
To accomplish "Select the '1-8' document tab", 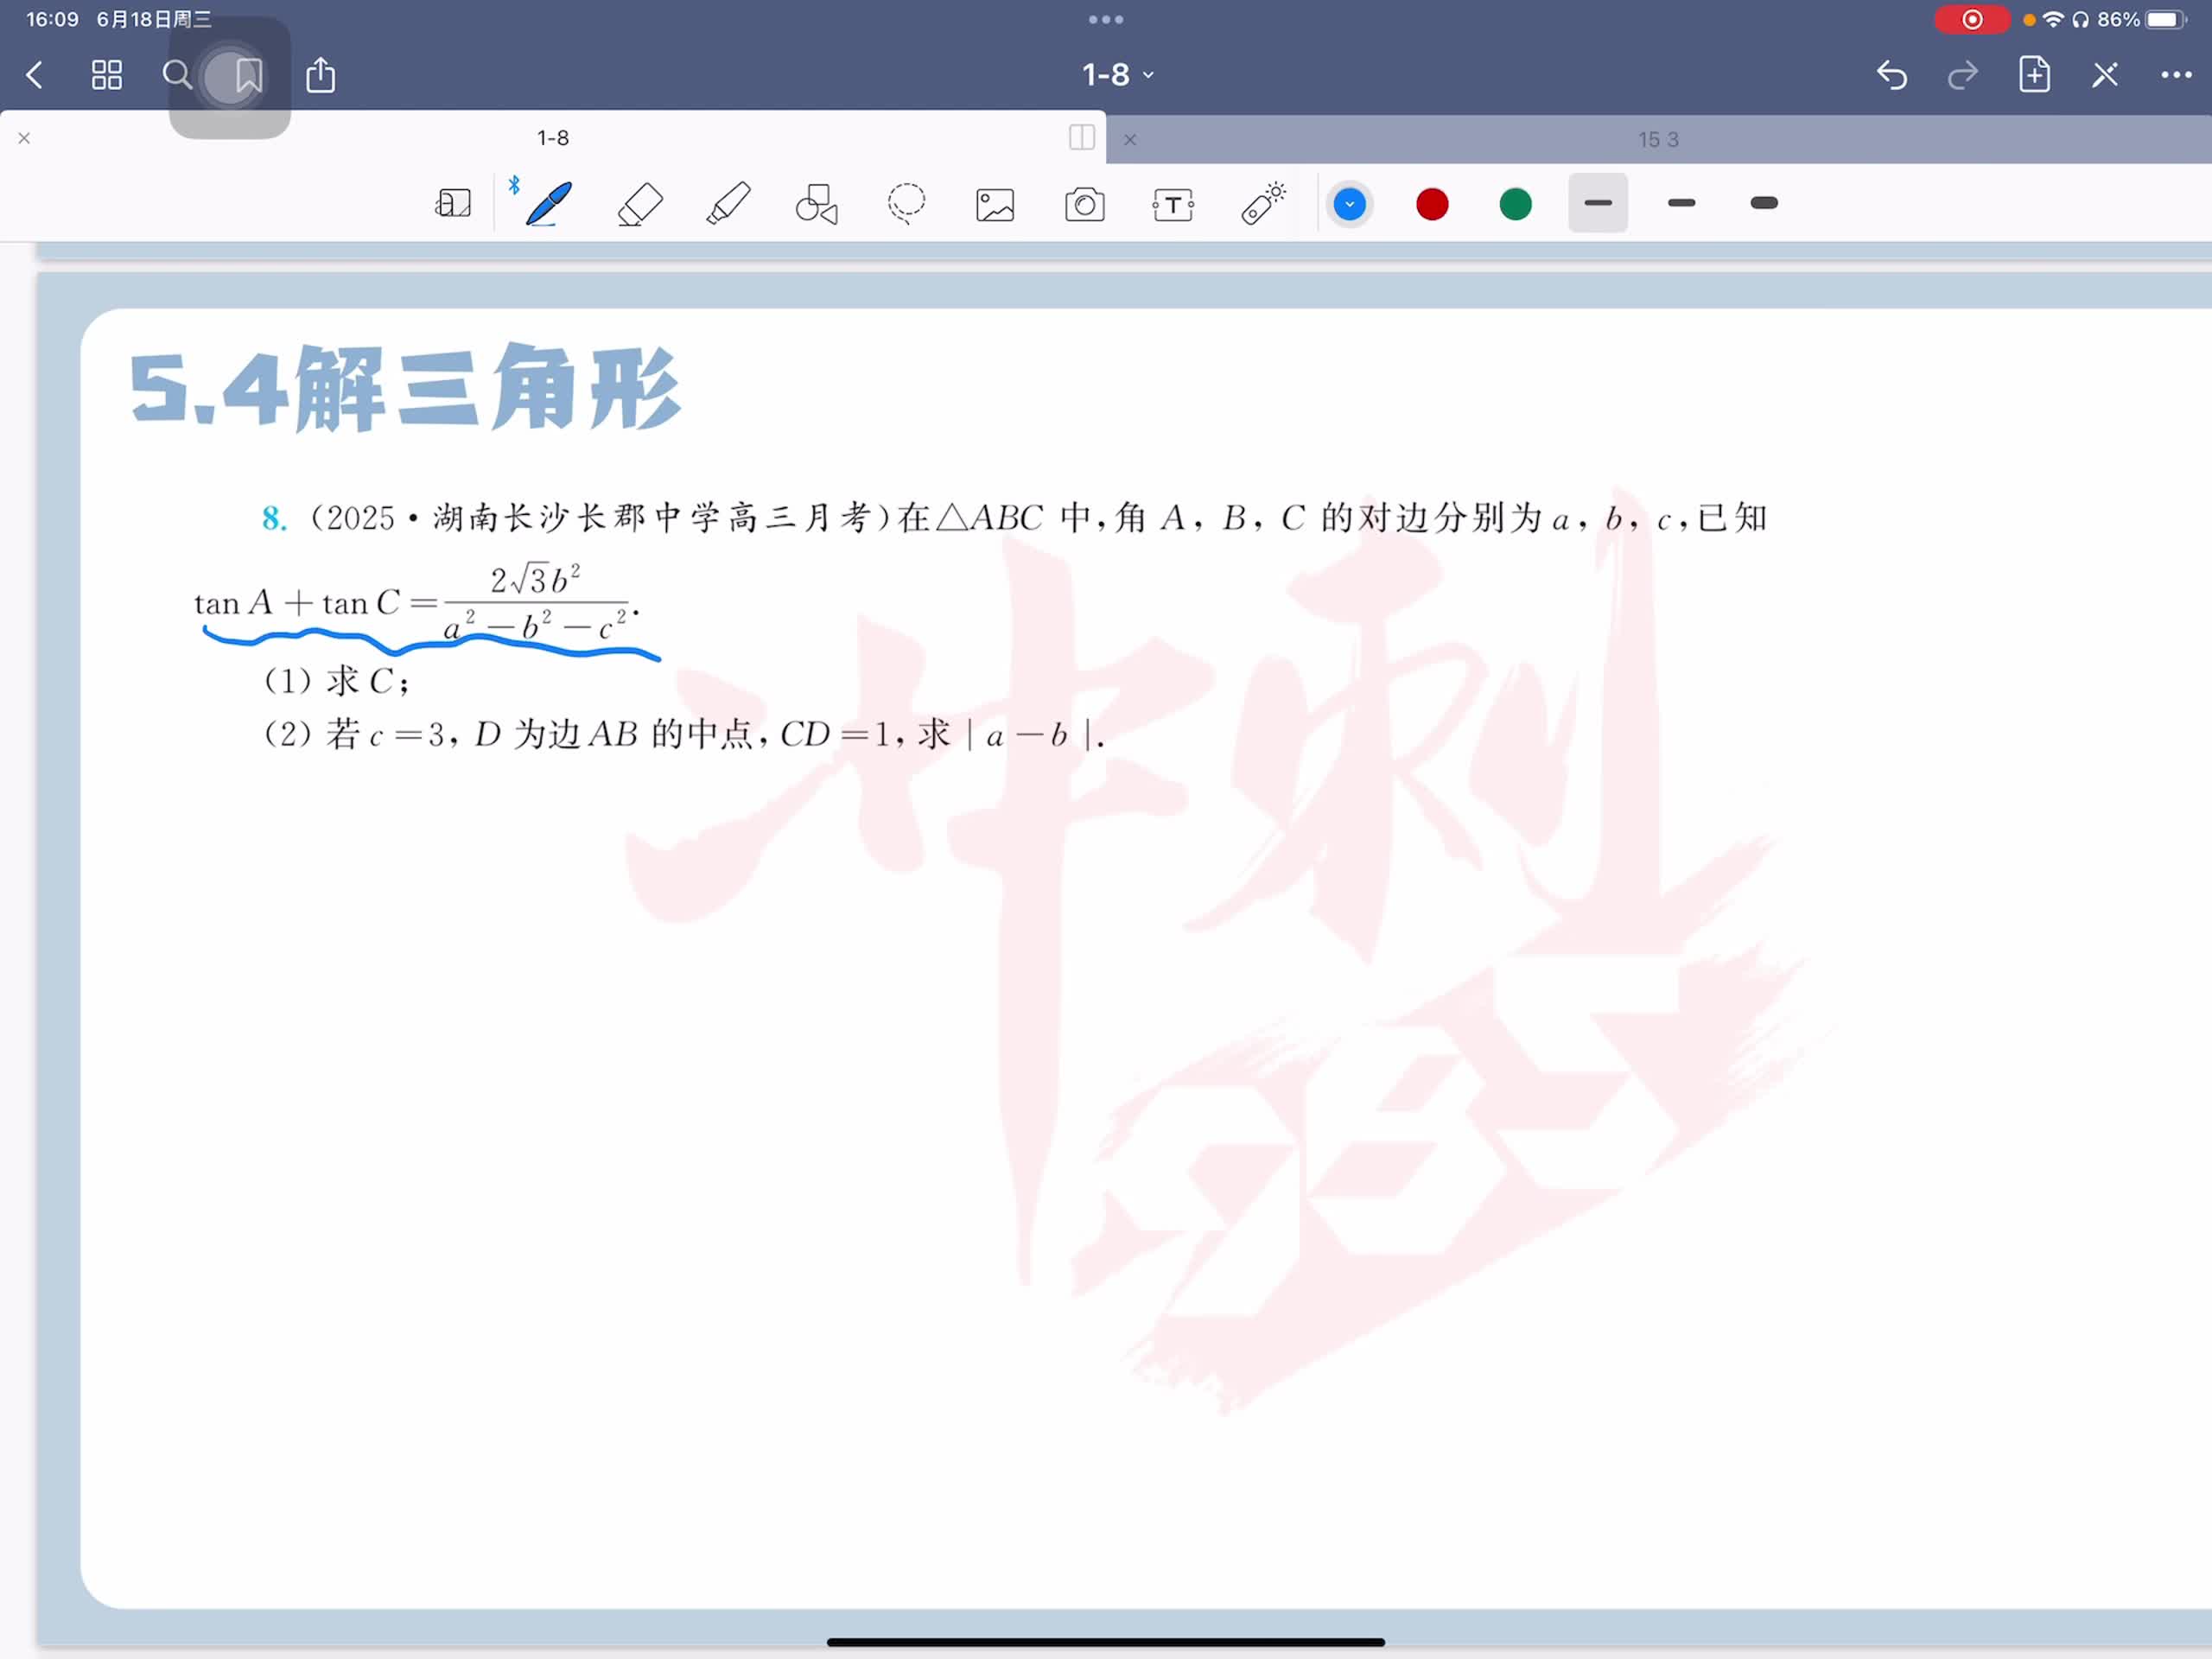I will click(x=552, y=138).
